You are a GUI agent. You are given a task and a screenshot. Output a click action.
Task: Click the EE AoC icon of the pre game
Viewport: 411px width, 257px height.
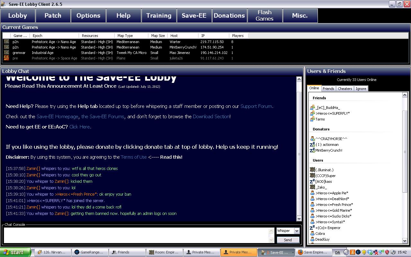pos(6,58)
